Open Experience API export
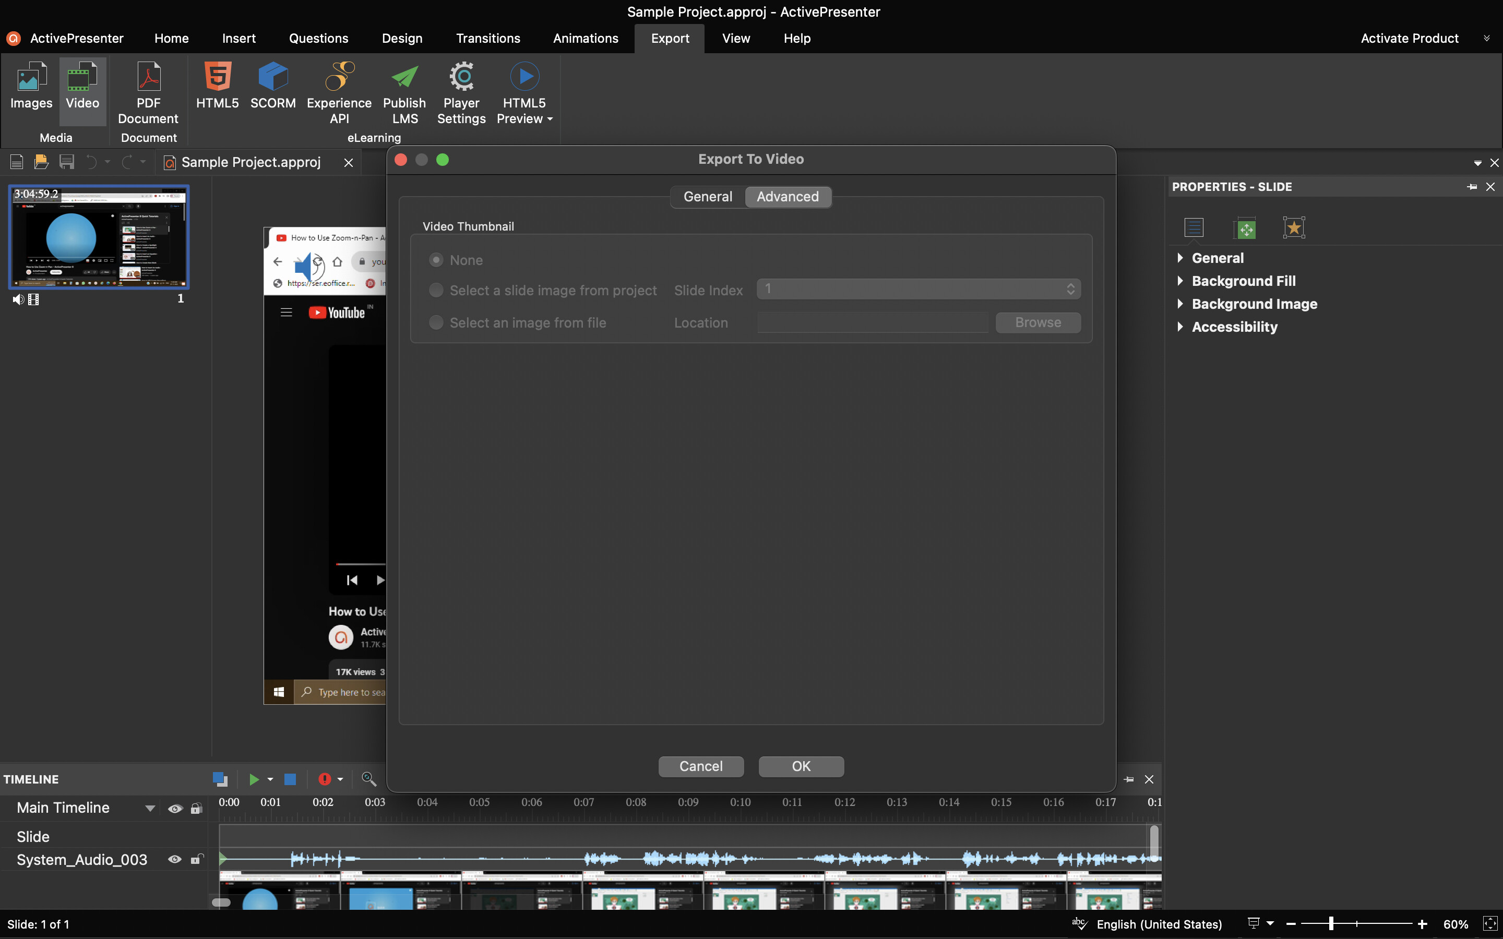The image size is (1503, 939). 339,77
